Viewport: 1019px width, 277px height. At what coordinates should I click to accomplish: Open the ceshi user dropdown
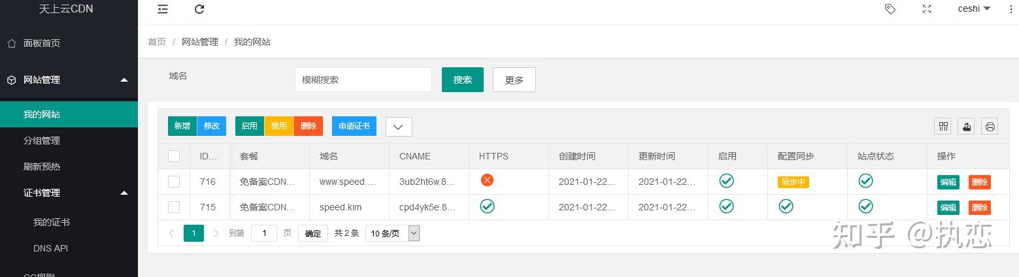point(974,9)
